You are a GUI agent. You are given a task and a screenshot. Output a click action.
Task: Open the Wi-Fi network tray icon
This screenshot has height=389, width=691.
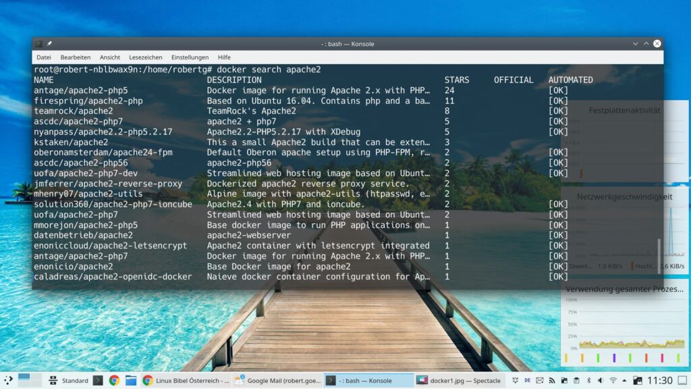pos(613,380)
